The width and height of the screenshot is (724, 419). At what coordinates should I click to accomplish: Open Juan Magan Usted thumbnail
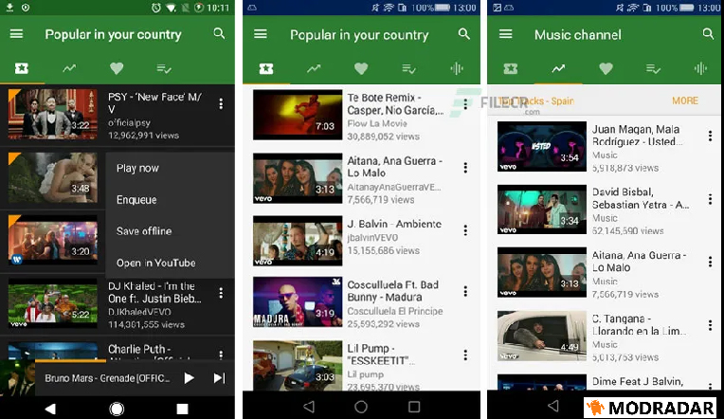click(x=542, y=146)
